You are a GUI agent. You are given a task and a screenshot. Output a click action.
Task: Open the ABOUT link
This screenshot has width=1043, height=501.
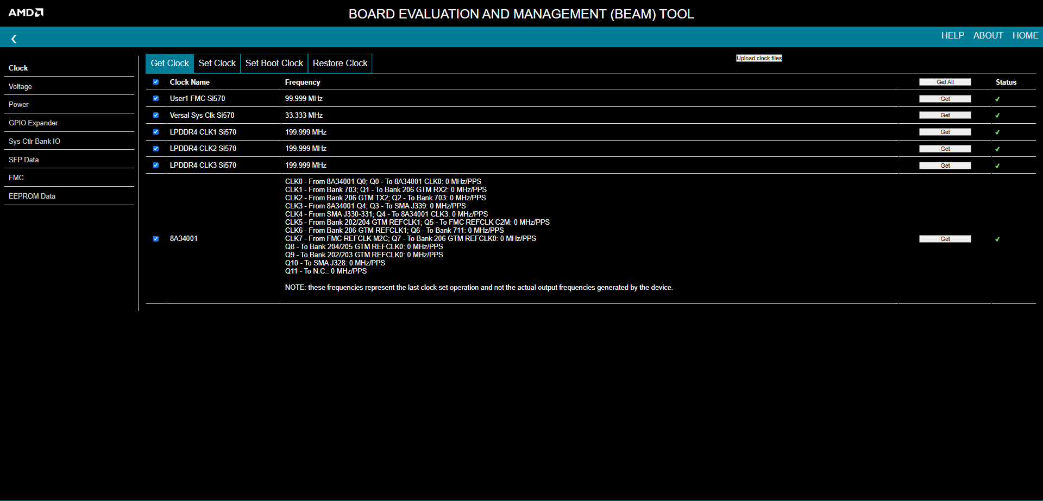coord(988,35)
